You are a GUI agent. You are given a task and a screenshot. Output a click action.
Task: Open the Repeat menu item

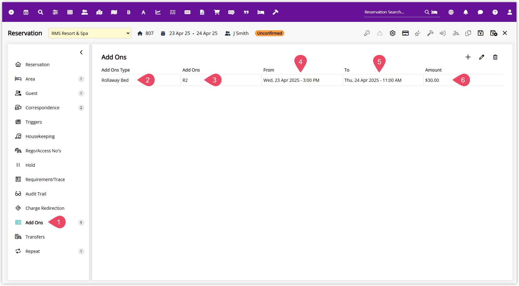coord(49,251)
